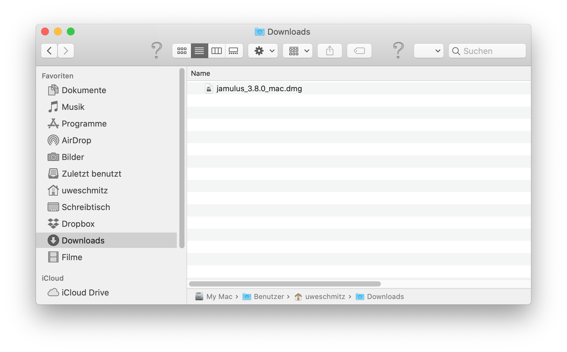Open the gear action menu
The width and height of the screenshot is (567, 352).
pyautogui.click(x=263, y=51)
